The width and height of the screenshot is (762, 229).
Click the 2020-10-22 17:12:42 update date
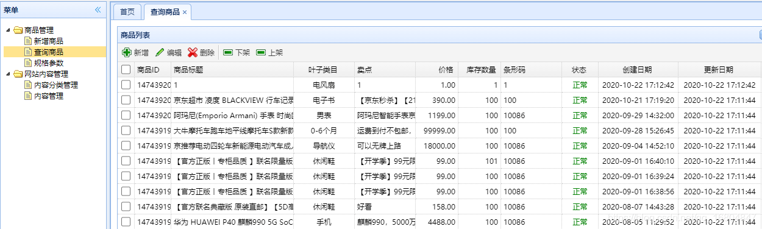(719, 85)
